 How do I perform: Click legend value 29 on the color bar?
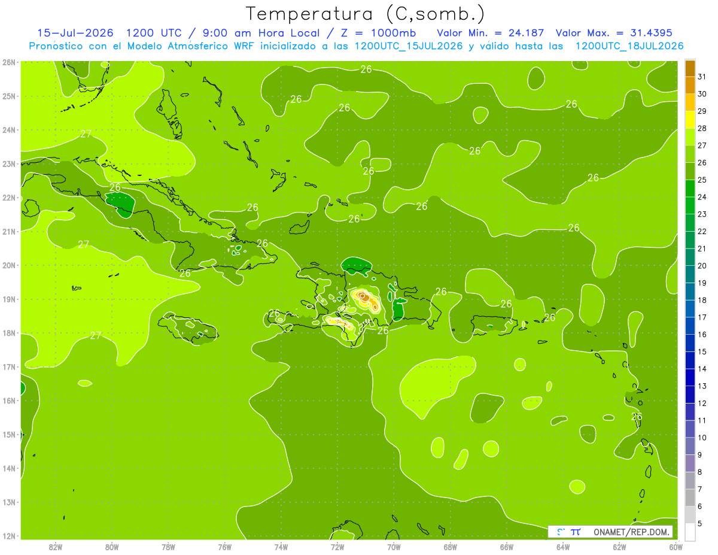tap(702, 111)
